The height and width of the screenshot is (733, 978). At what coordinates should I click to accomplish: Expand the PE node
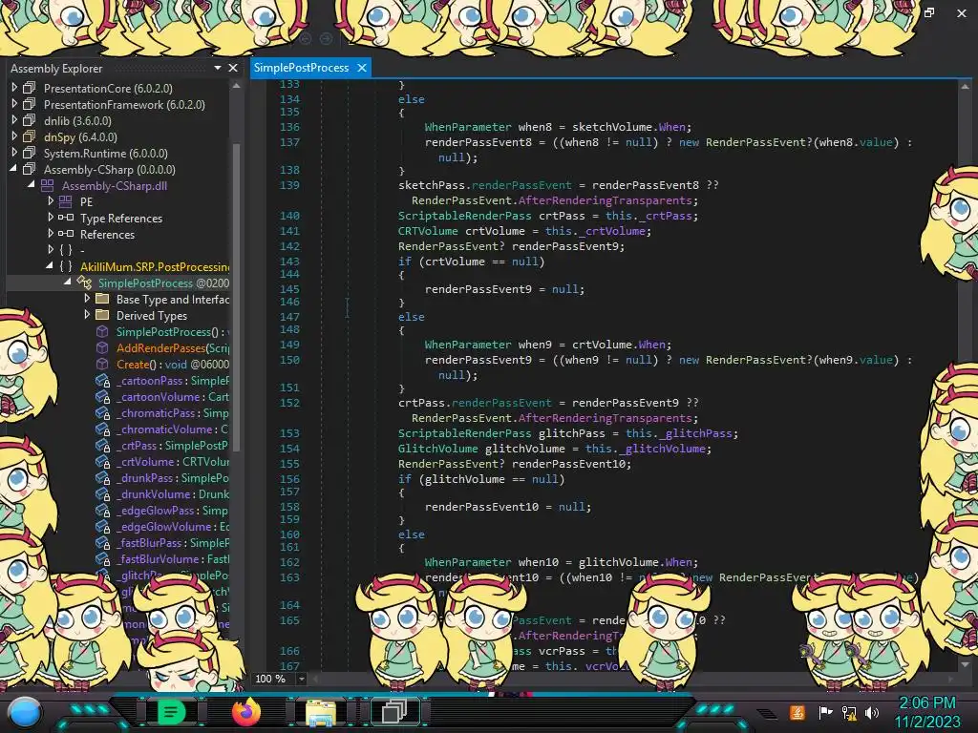point(51,201)
